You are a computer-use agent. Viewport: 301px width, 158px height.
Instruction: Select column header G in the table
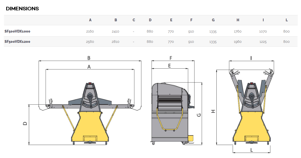point(213,20)
